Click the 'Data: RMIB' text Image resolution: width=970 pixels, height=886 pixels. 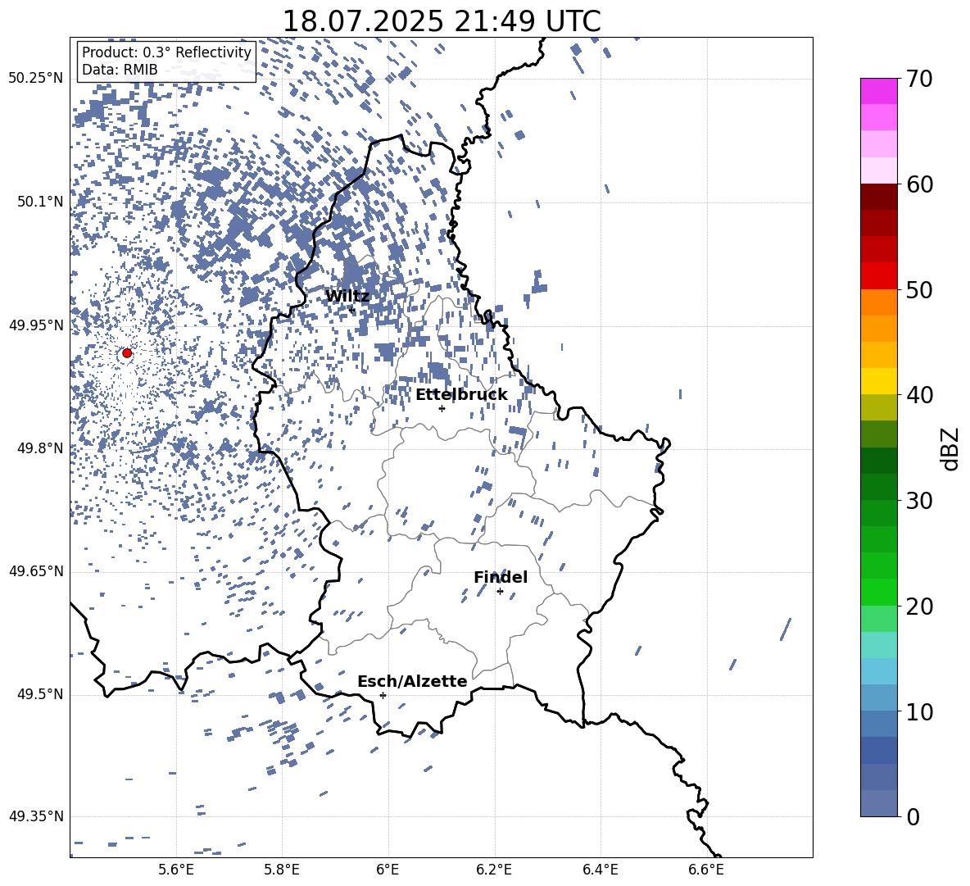click(x=120, y=70)
